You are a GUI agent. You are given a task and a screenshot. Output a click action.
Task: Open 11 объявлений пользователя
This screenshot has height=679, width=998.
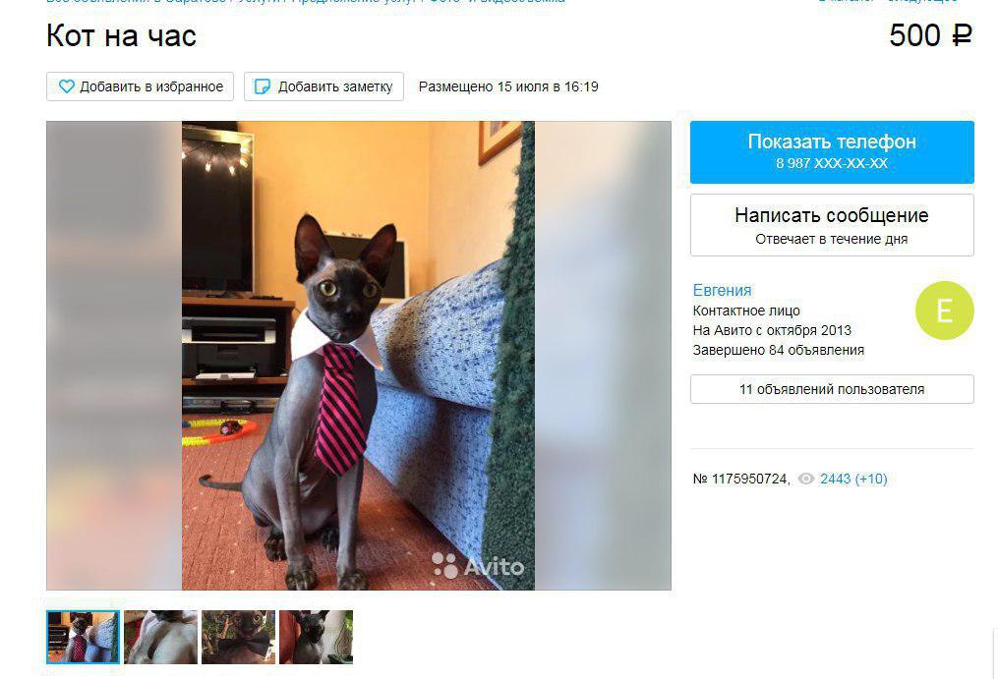[x=832, y=389]
